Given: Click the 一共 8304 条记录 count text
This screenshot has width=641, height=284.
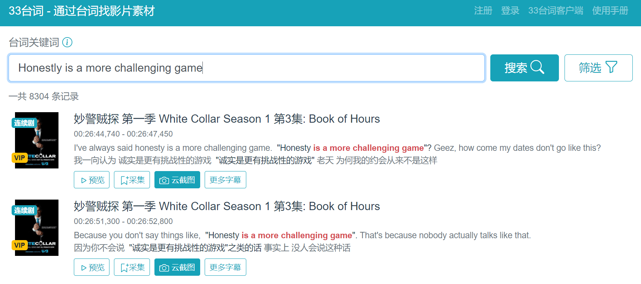Looking at the screenshot, I should click(43, 96).
